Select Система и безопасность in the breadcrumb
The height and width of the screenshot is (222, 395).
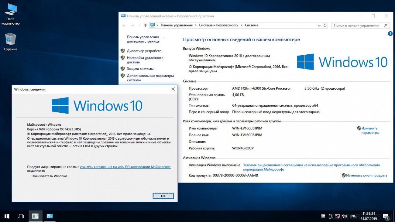[218, 26]
